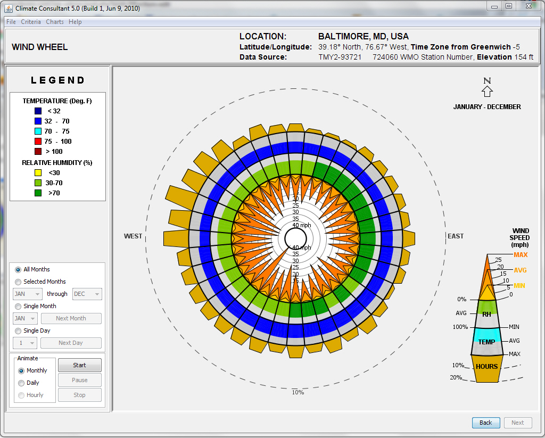This screenshot has width=545, height=438.
Task: Select the Single Month option
Action: [18, 306]
